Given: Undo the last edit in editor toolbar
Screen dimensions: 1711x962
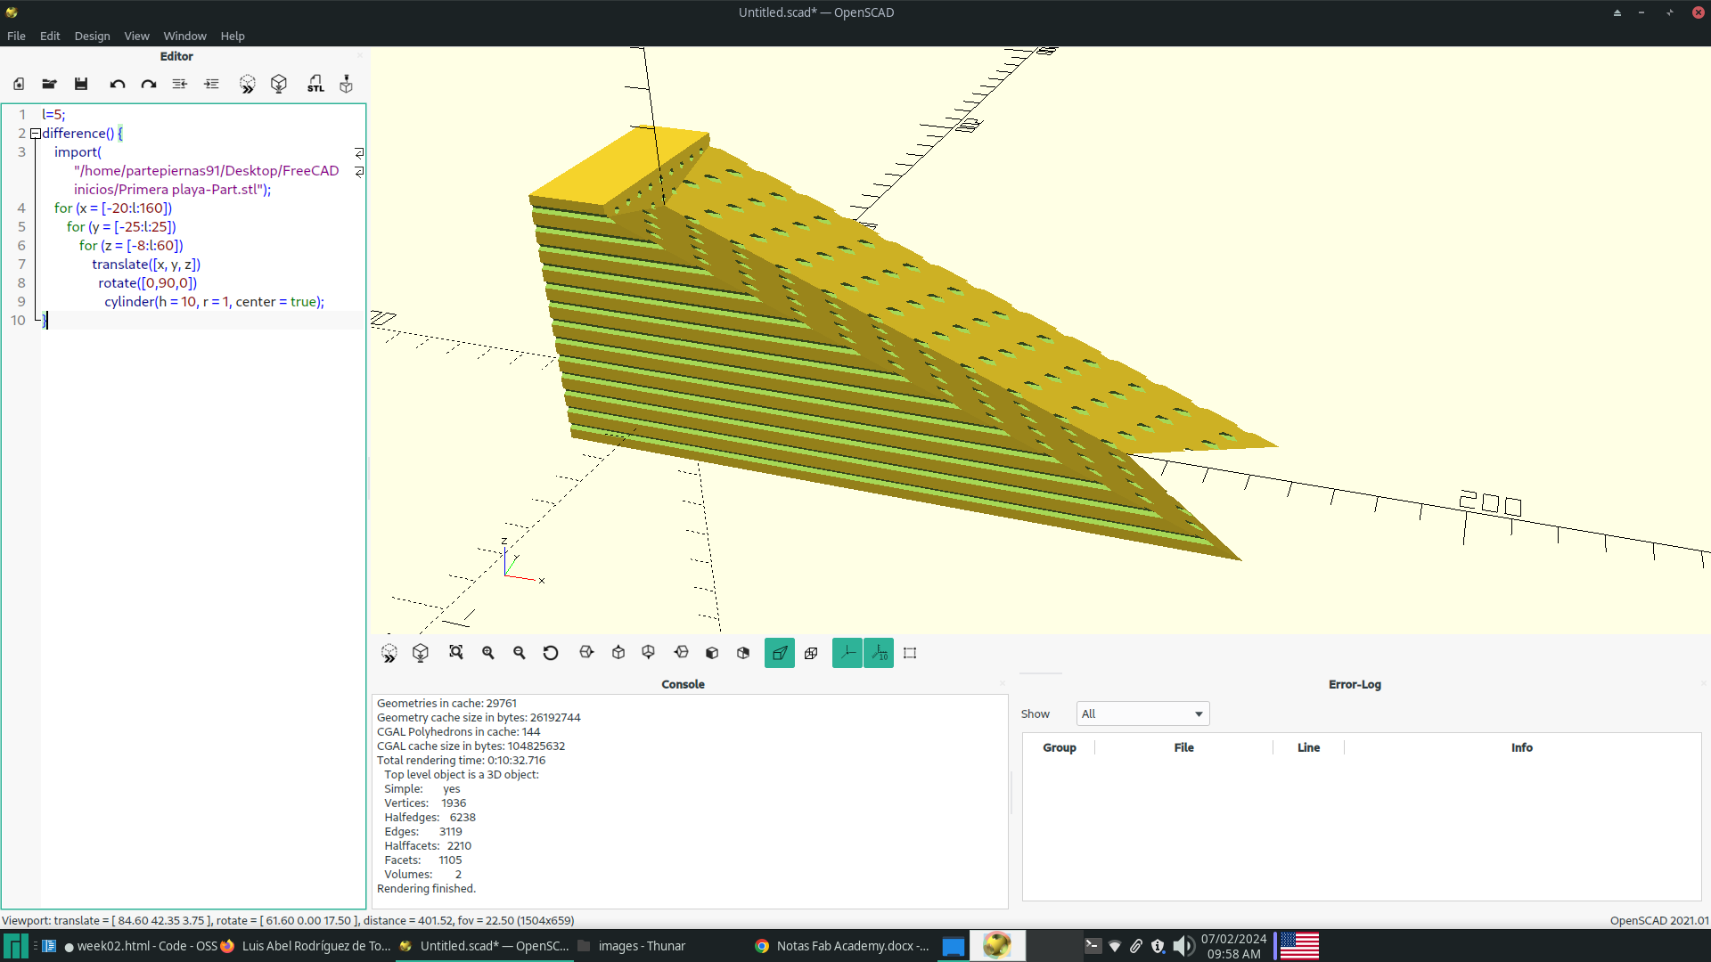Looking at the screenshot, I should point(117,84).
